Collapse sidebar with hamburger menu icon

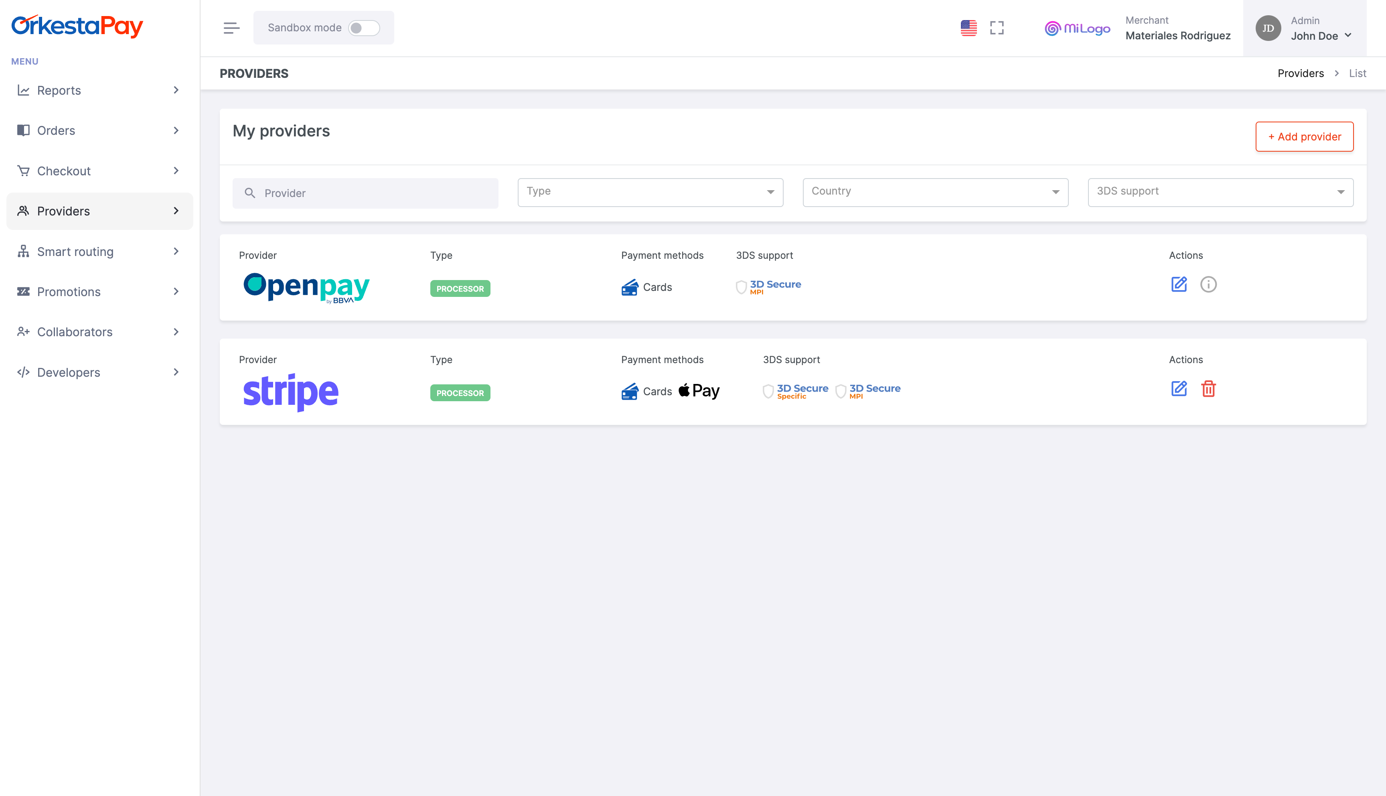[x=232, y=28]
